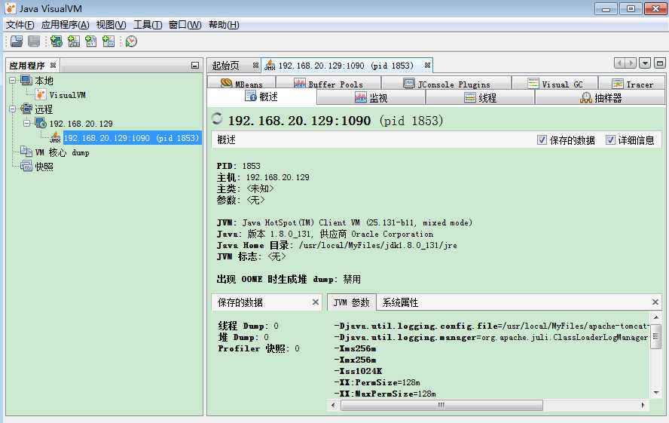The width and height of the screenshot is (669, 423).
Task: Click the JVM arguments vertical scrollbar up arrow
Action: (x=655, y=317)
